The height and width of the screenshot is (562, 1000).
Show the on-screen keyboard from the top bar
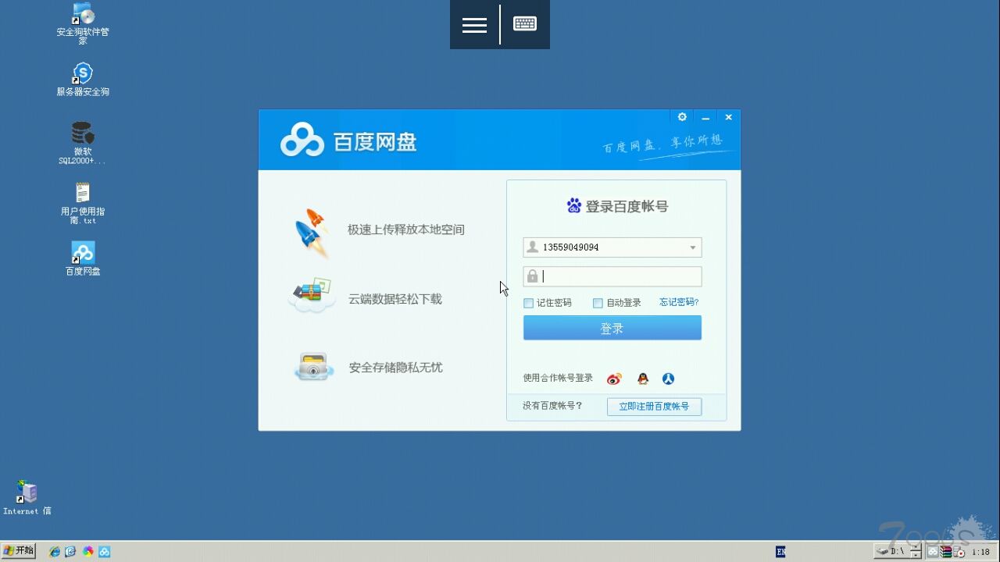pos(525,24)
